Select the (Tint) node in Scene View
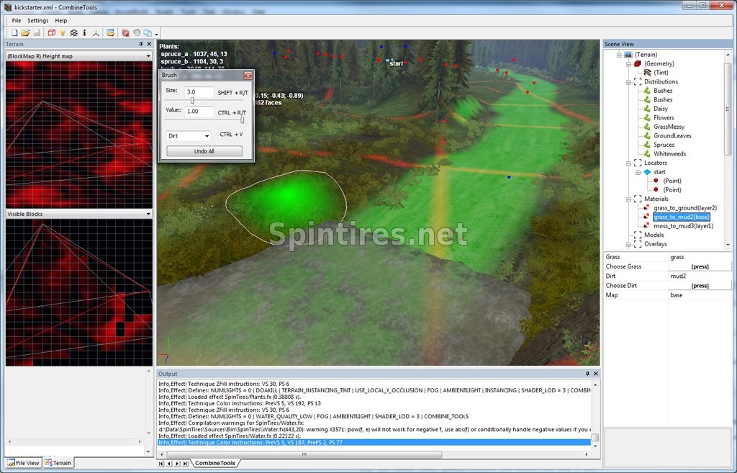The width and height of the screenshot is (737, 473). (661, 73)
